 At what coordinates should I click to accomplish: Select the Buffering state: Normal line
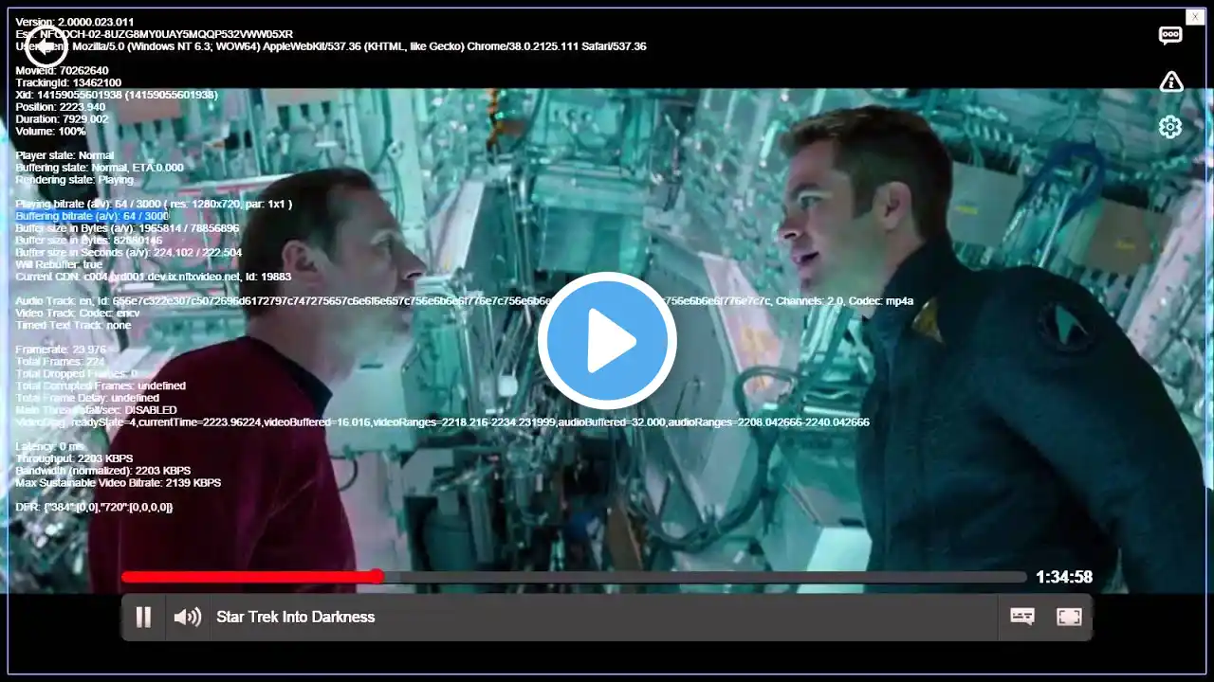(x=100, y=168)
